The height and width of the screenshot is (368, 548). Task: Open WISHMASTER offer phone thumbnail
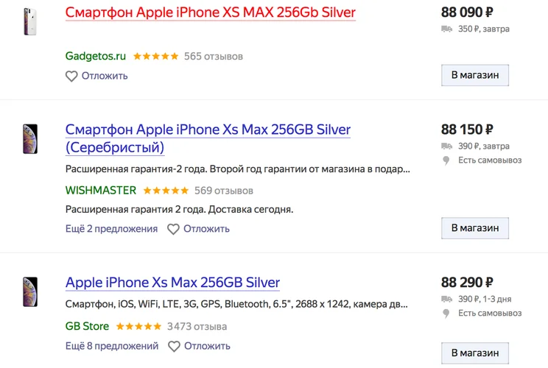click(x=30, y=139)
